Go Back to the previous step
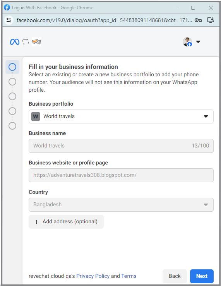221x286 pixels. (175, 276)
